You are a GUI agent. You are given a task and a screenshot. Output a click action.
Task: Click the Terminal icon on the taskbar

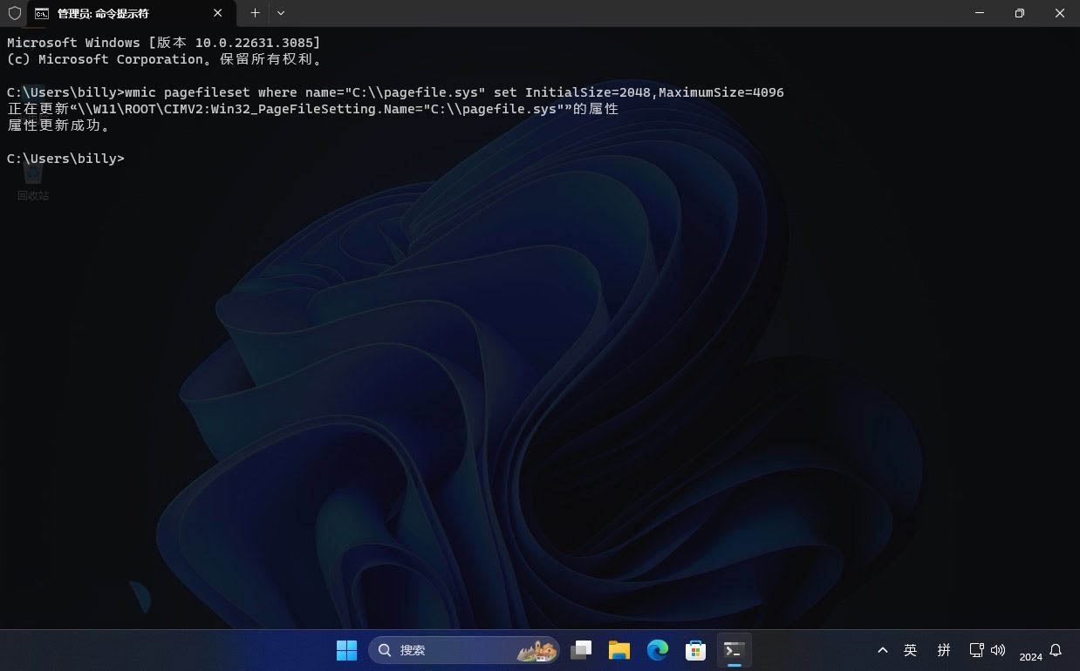[734, 650]
